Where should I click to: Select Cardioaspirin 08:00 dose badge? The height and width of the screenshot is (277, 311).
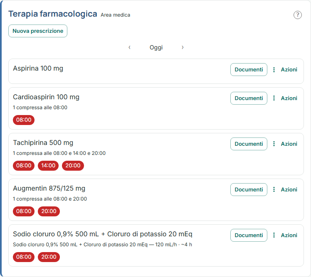tap(24, 120)
